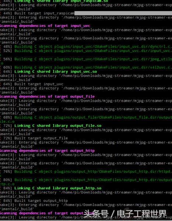This screenshot has width=172, height=221.
Task: Click the 'Built target input_uvc' line
Action: click(x=32, y=84)
